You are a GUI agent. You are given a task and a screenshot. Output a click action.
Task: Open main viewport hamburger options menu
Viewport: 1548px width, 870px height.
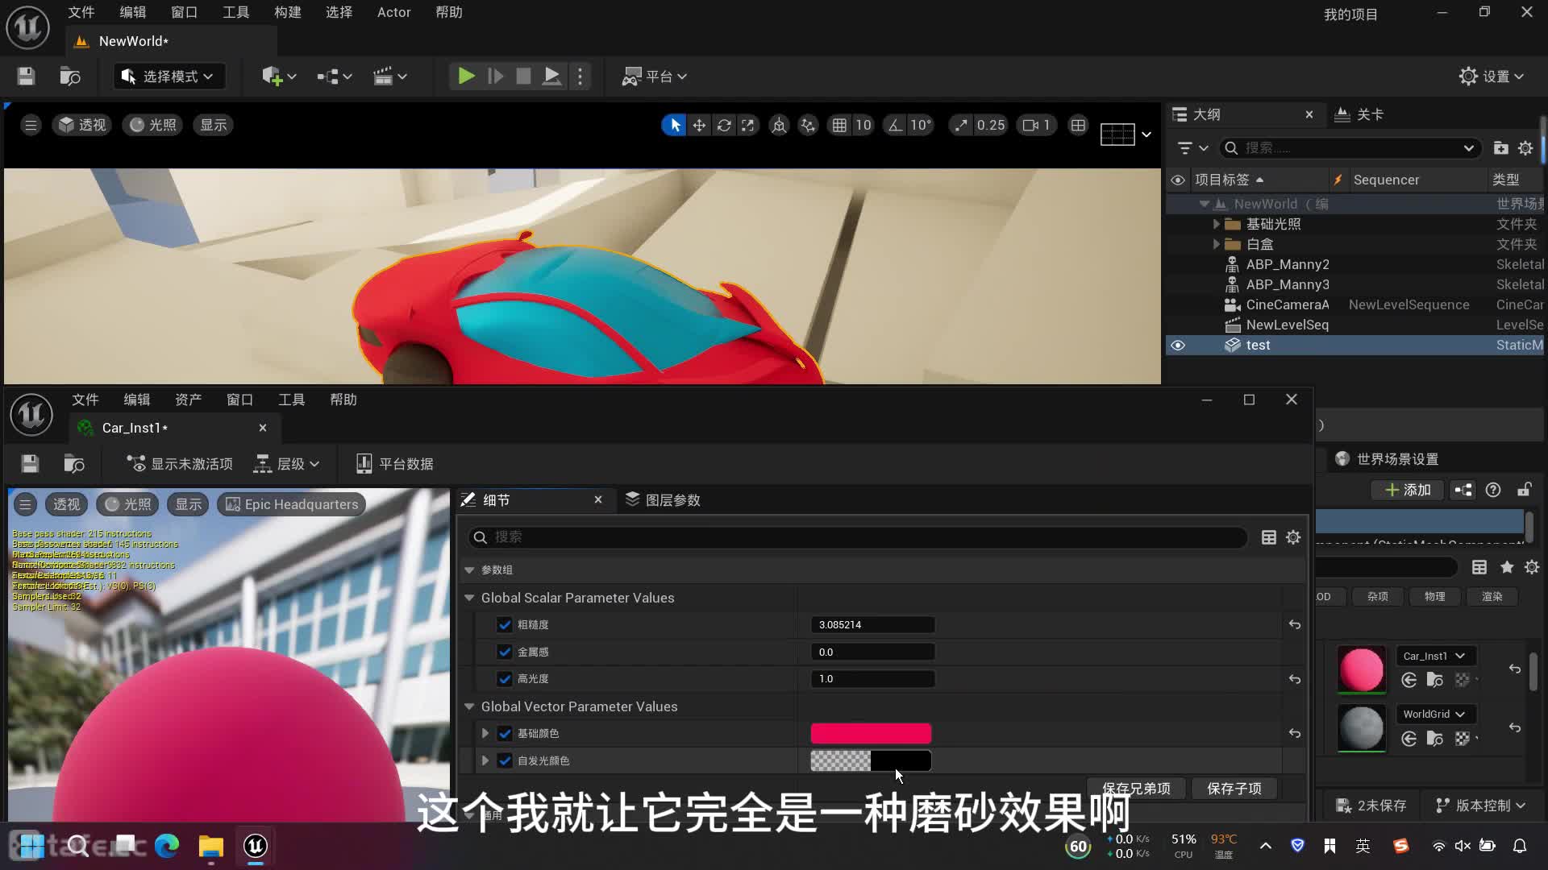[31, 125]
